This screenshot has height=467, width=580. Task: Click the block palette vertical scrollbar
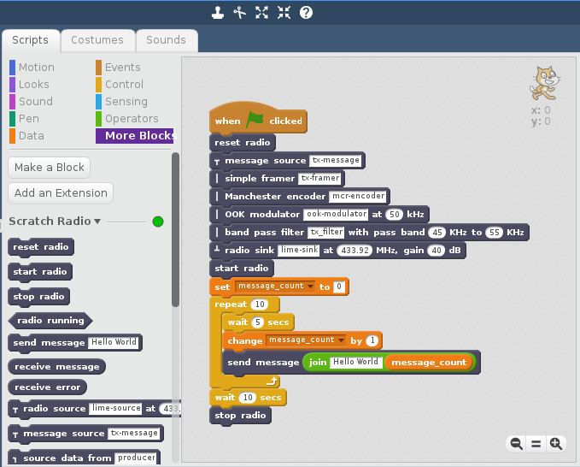tap(176, 229)
